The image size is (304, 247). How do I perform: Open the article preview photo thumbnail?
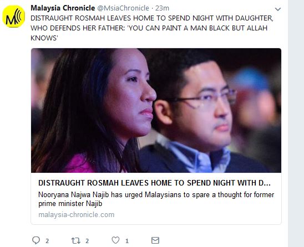(156, 110)
